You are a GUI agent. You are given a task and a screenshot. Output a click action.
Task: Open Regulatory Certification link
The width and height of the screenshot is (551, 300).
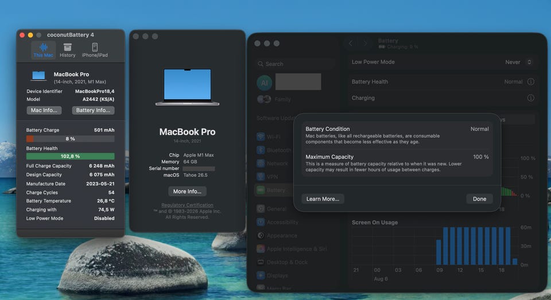tap(187, 205)
